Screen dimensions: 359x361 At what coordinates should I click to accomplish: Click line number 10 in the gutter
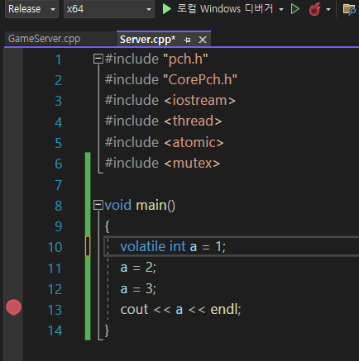pos(55,247)
